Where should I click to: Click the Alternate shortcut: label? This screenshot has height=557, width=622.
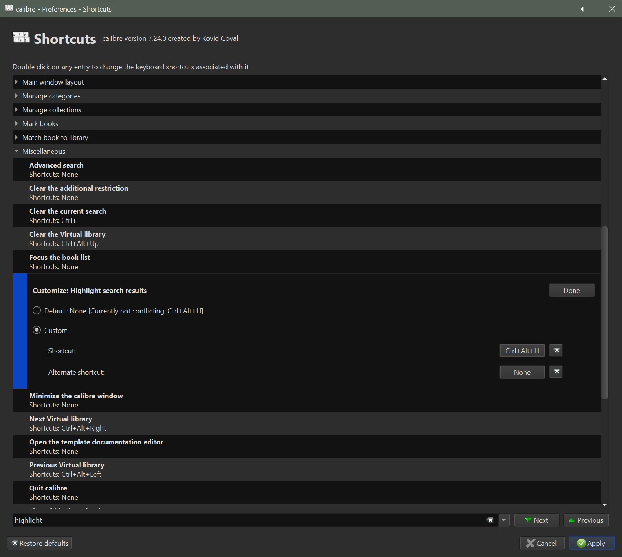pos(77,372)
